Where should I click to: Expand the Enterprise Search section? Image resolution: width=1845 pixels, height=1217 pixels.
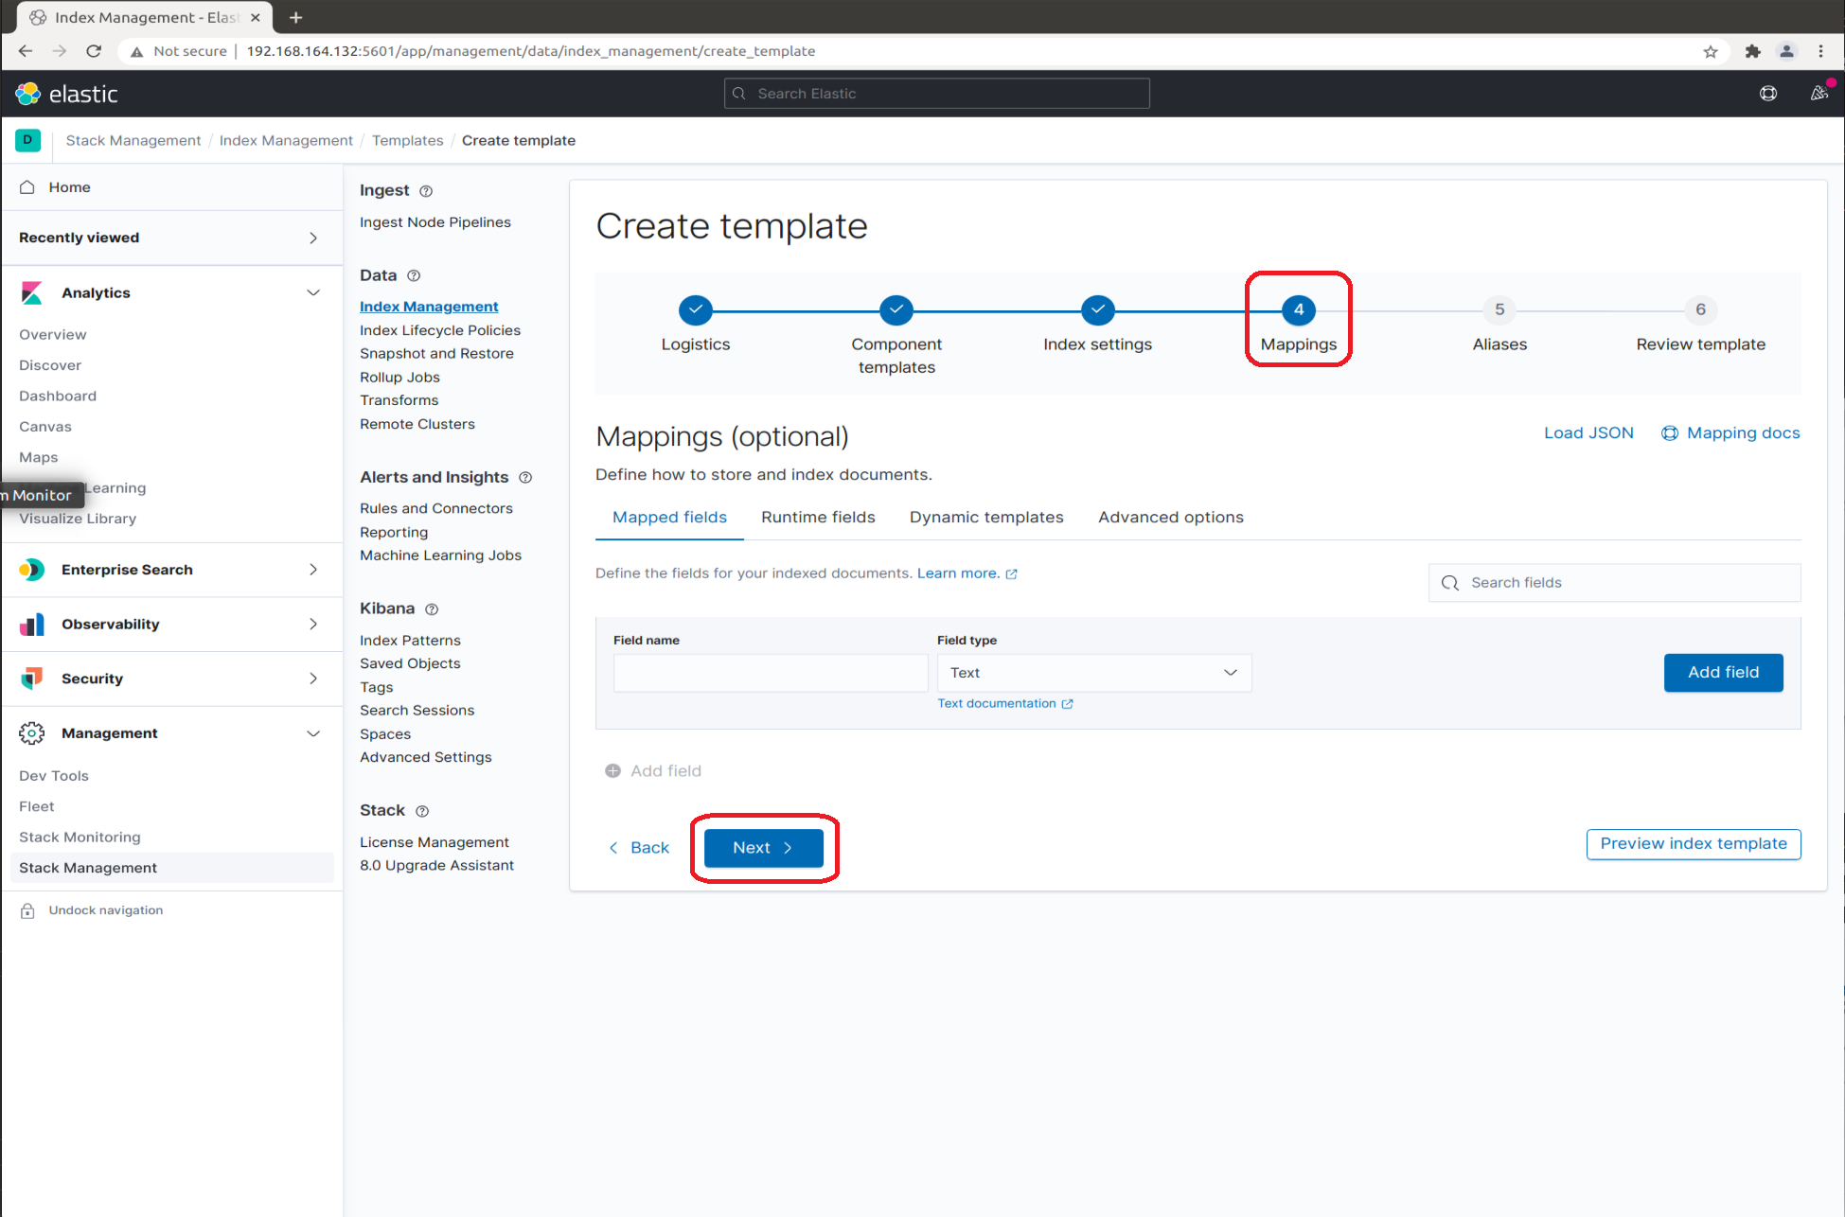313,570
